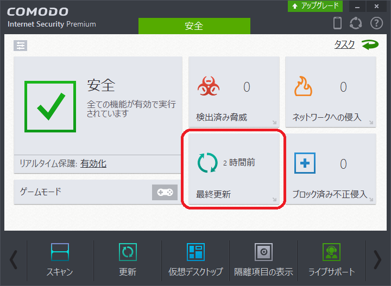This screenshot has width=391, height=286.
Task: Toggle the ゲームモード gamepad switch
Action: click(x=165, y=192)
